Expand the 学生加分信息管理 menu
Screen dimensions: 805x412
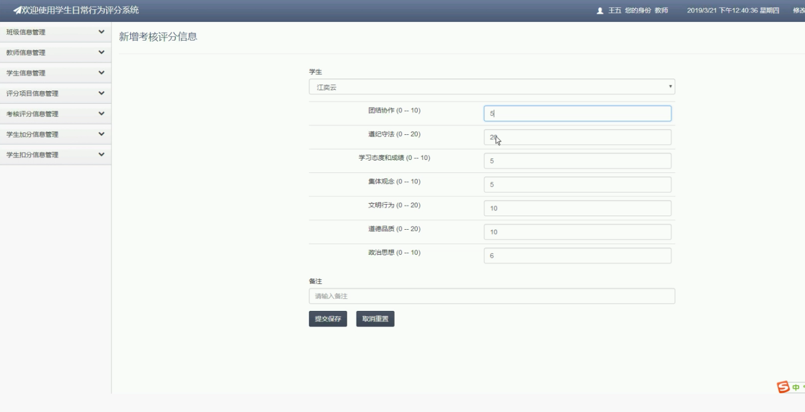click(x=55, y=134)
